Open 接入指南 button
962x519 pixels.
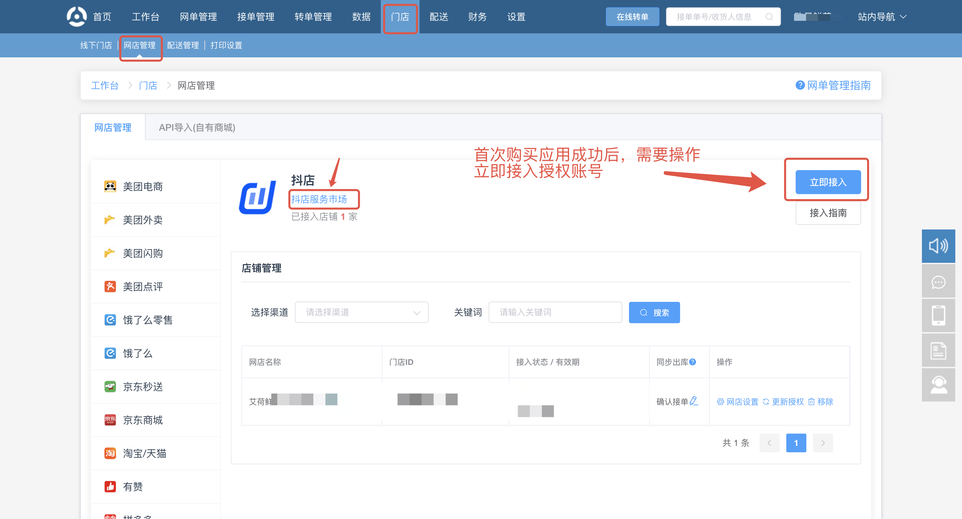pyautogui.click(x=828, y=213)
